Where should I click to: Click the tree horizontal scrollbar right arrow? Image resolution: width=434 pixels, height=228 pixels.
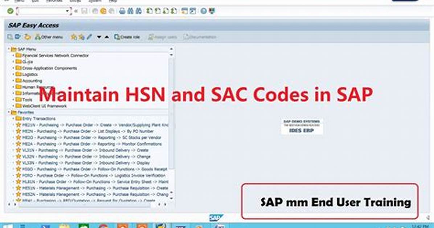point(165,204)
